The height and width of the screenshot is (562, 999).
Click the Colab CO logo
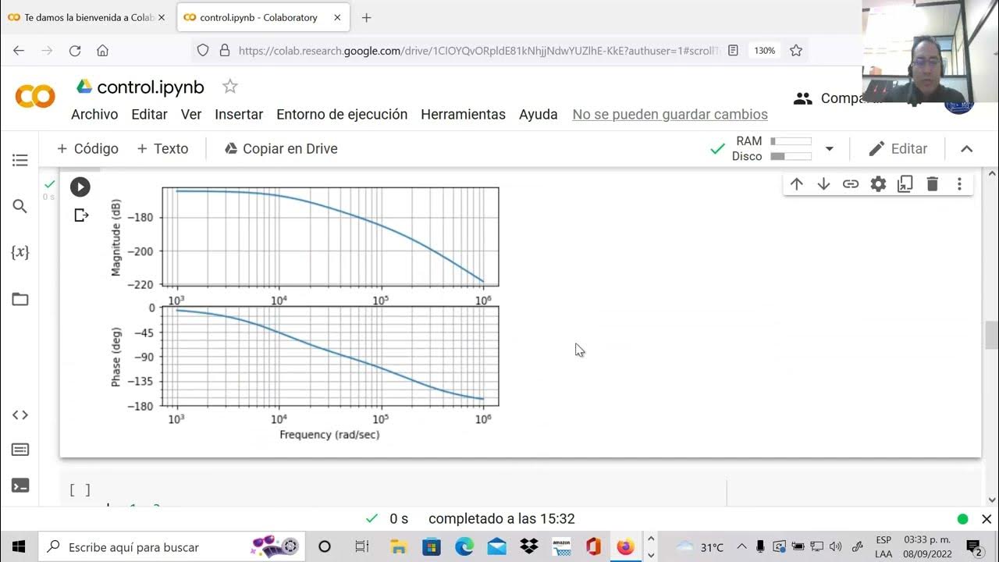(35, 97)
